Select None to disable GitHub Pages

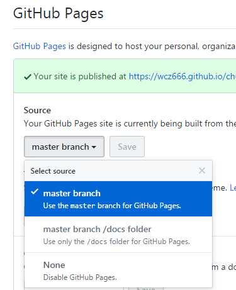[x=118, y=270]
